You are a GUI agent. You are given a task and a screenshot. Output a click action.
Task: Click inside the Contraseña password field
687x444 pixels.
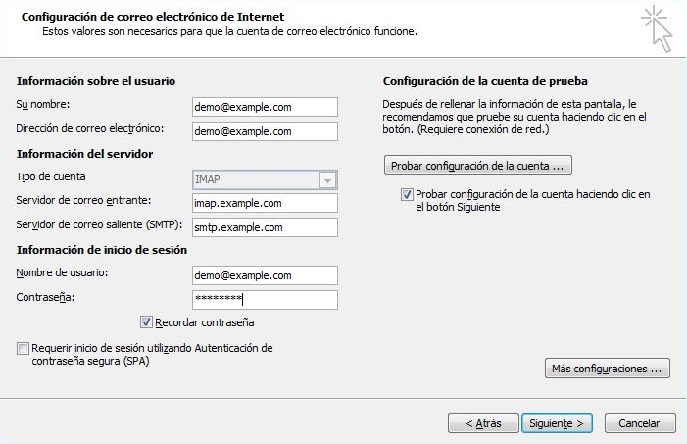click(265, 300)
